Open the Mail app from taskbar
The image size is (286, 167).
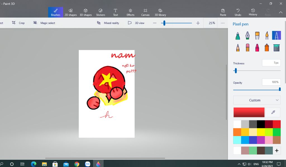coord(66,164)
